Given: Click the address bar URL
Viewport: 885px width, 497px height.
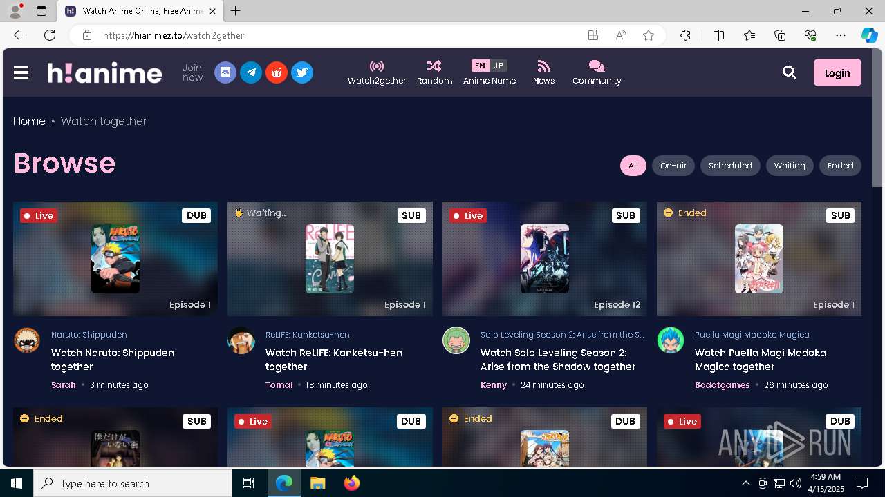Looking at the screenshot, I should coord(174,35).
